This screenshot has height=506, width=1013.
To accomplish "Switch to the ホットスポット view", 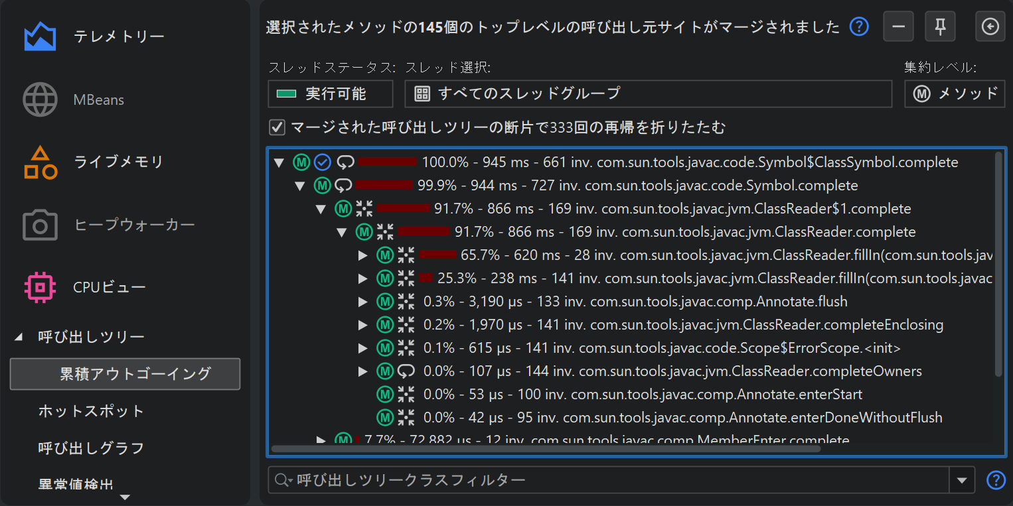I will 91,411.
